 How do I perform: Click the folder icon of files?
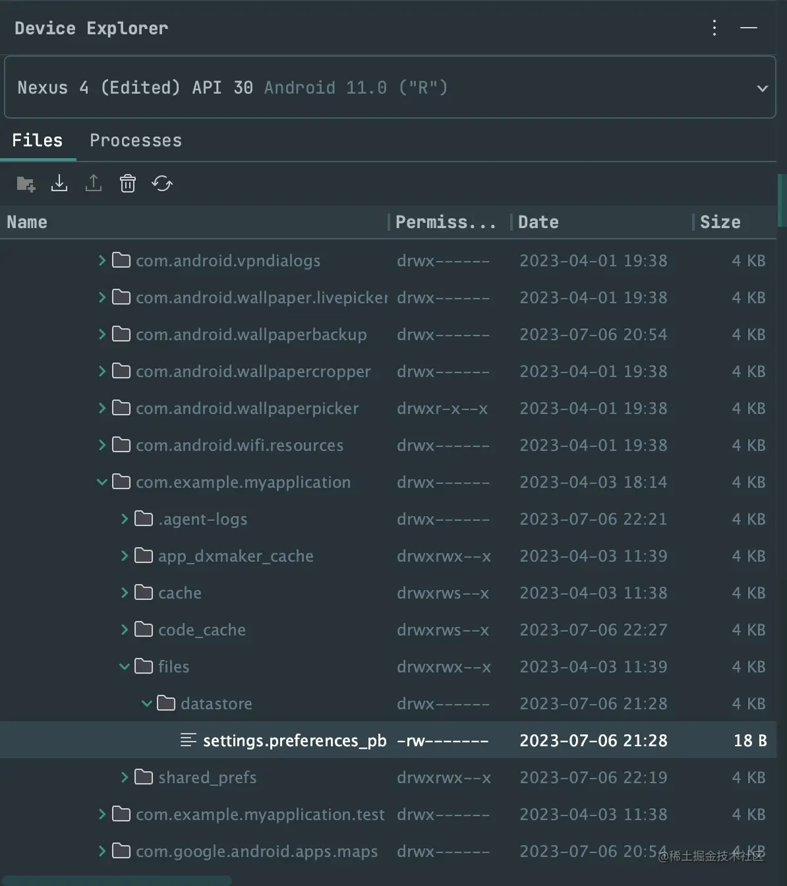click(x=144, y=666)
